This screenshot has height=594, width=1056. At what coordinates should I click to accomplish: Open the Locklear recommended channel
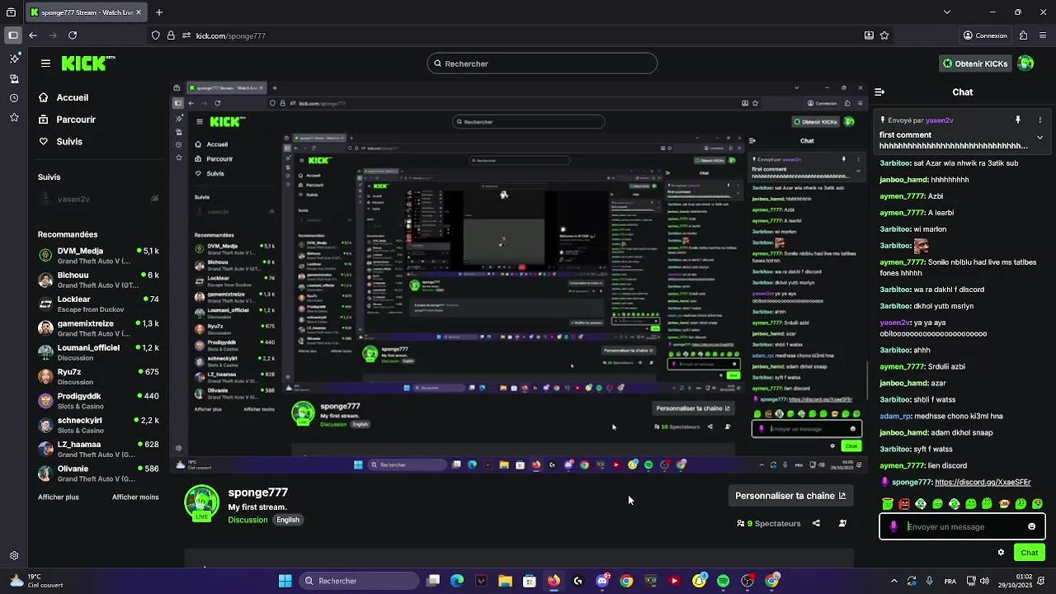pyautogui.click(x=98, y=304)
